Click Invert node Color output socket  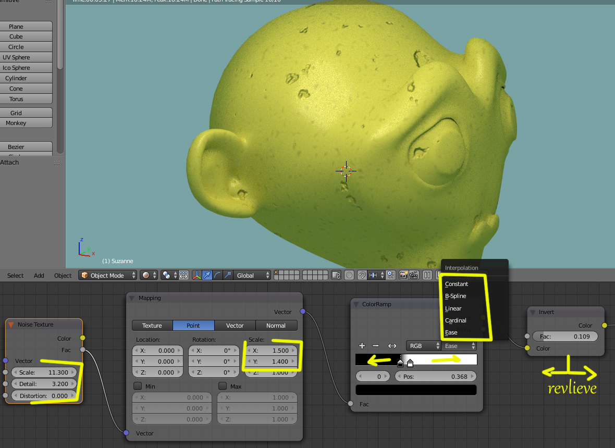pos(605,325)
